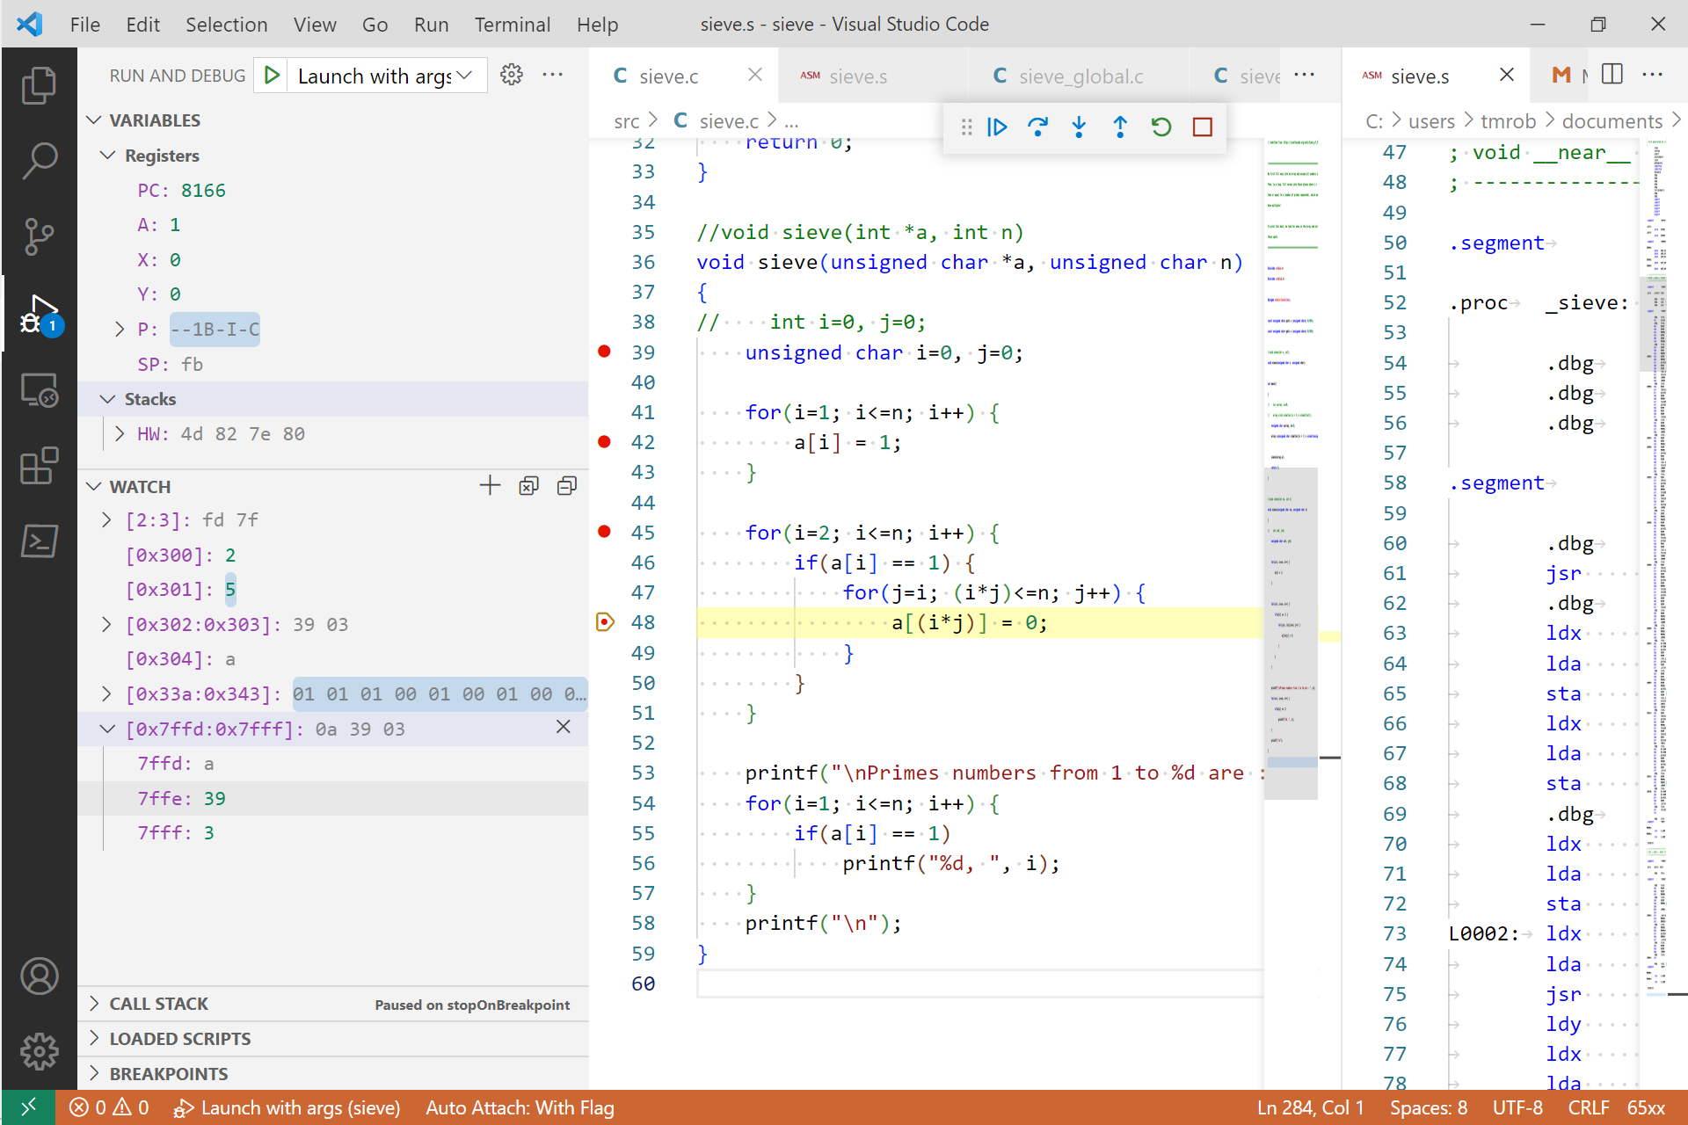Open the Run menu
1688x1125 pixels.
pyautogui.click(x=431, y=25)
